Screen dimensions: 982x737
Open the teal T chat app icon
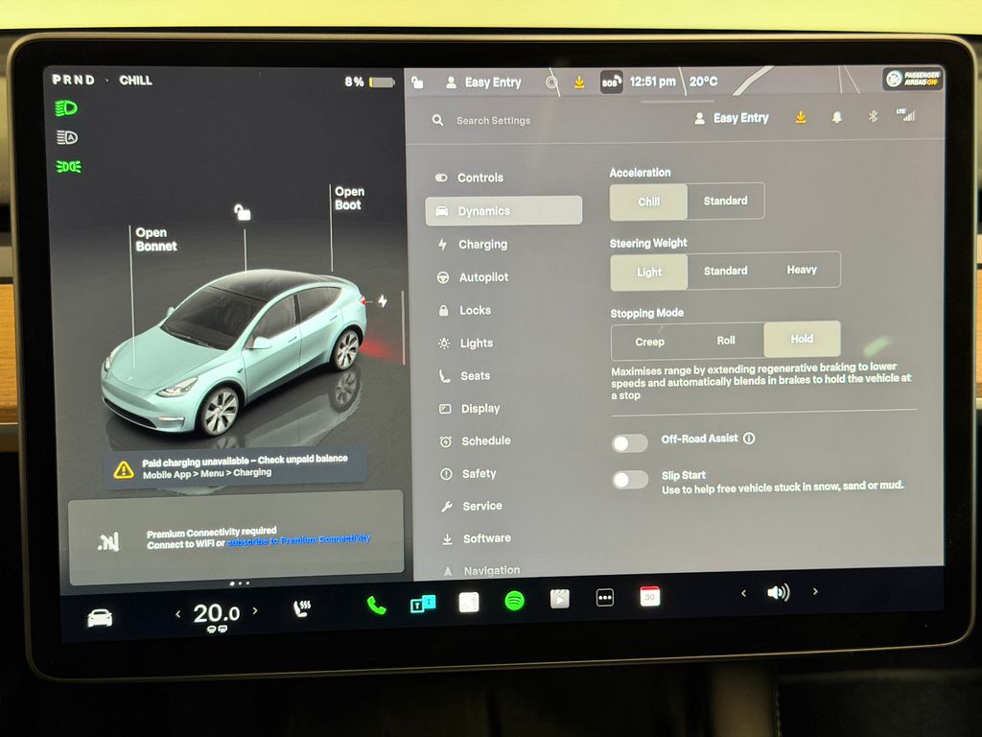[422, 605]
